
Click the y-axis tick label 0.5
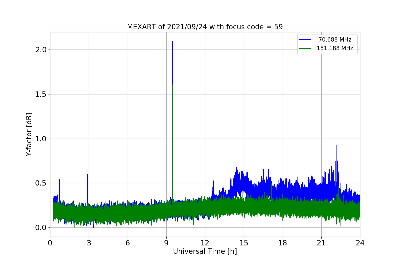tap(41, 183)
